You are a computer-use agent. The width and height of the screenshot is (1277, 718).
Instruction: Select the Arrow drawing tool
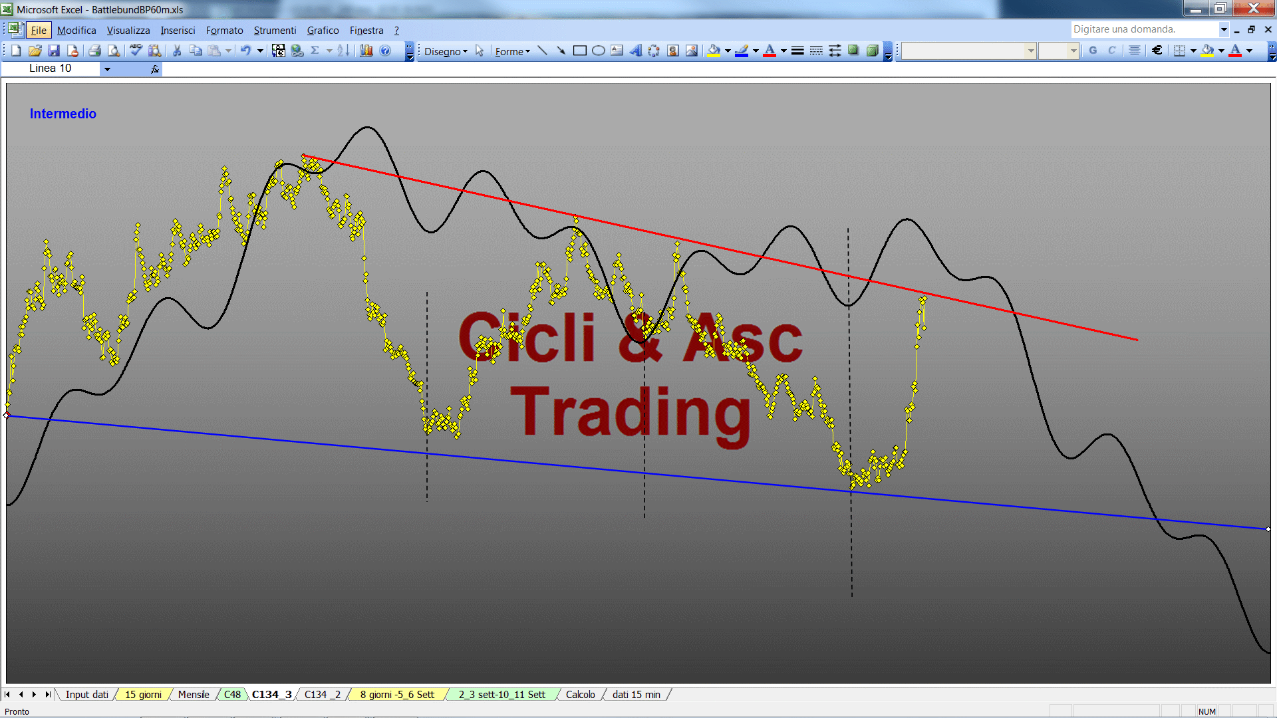pyautogui.click(x=561, y=51)
